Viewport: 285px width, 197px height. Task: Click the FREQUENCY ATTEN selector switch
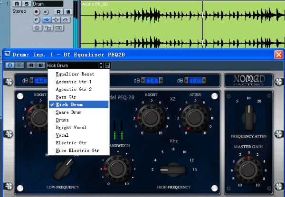[249, 118]
